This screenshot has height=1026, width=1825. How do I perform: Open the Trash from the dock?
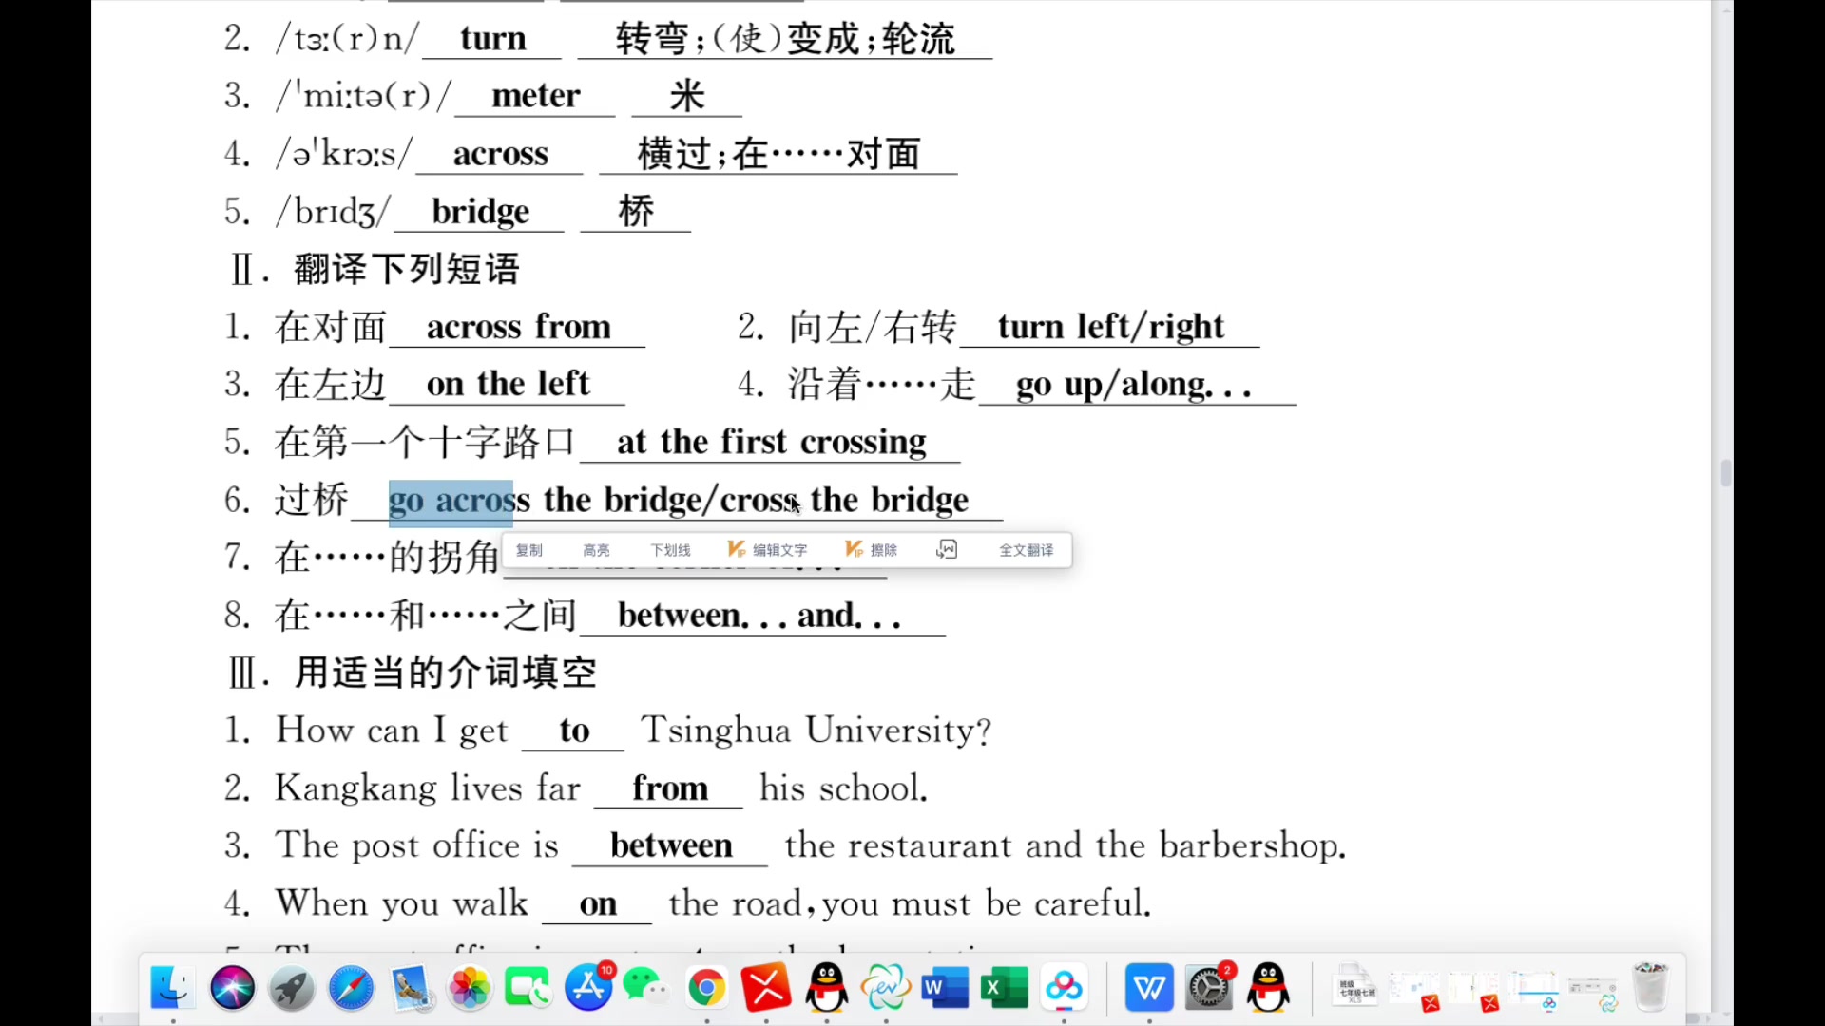point(1651,988)
